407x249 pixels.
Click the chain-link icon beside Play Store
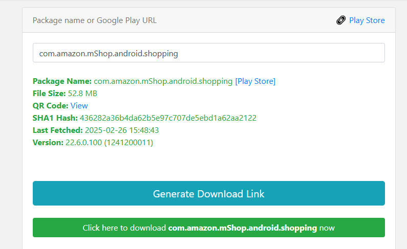click(341, 20)
